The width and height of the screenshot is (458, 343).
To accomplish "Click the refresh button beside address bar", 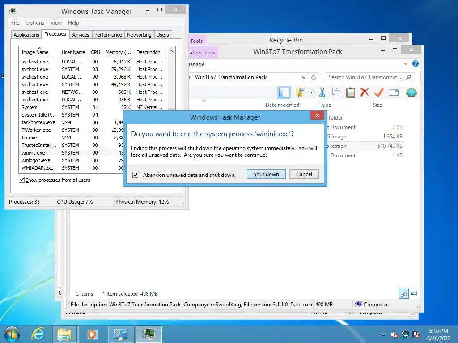I will 314,77.
